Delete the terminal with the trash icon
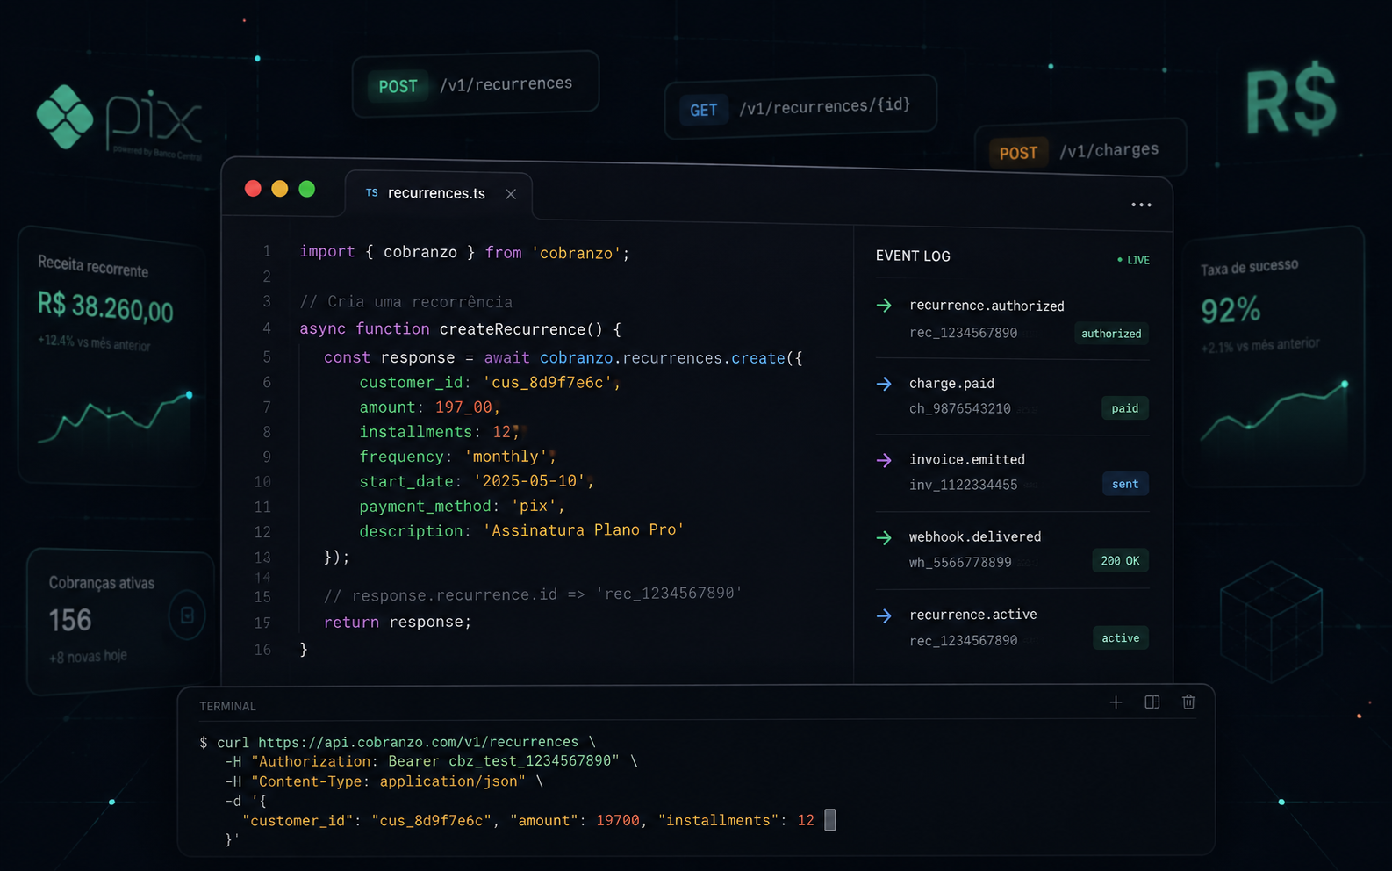 click(1188, 702)
